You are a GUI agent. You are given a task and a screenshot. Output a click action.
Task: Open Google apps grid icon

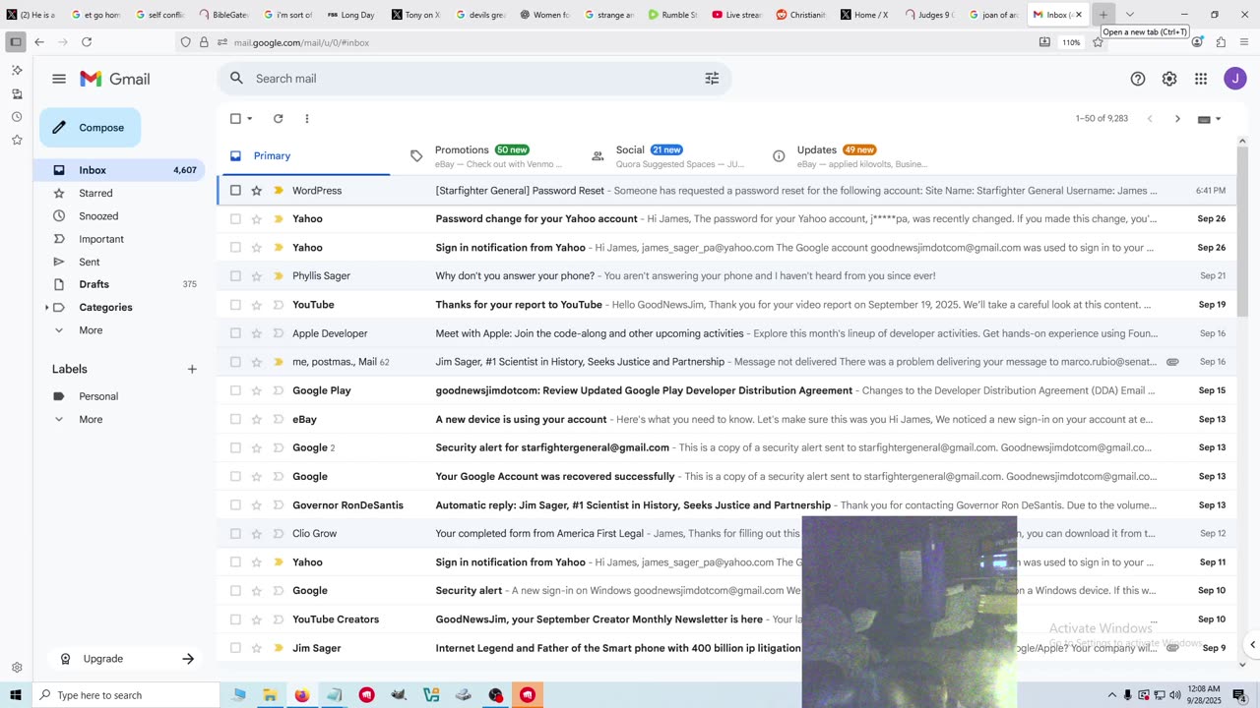1201,79
